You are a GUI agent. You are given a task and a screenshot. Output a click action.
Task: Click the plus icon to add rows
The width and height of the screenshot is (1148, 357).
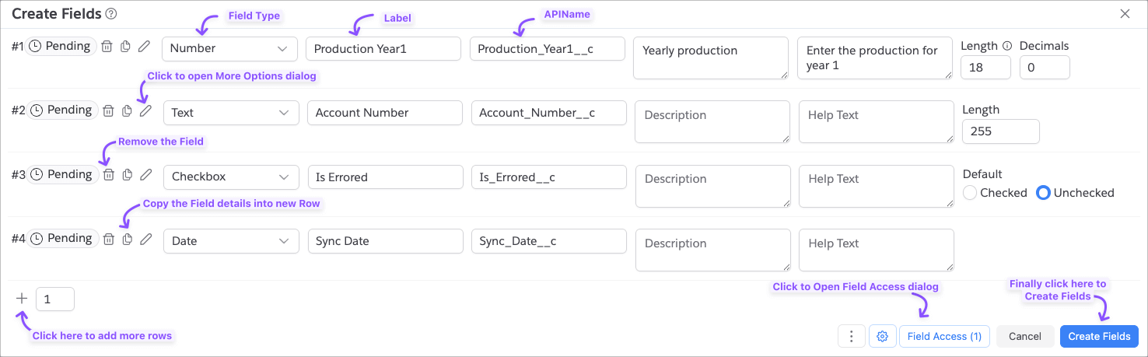[22, 299]
